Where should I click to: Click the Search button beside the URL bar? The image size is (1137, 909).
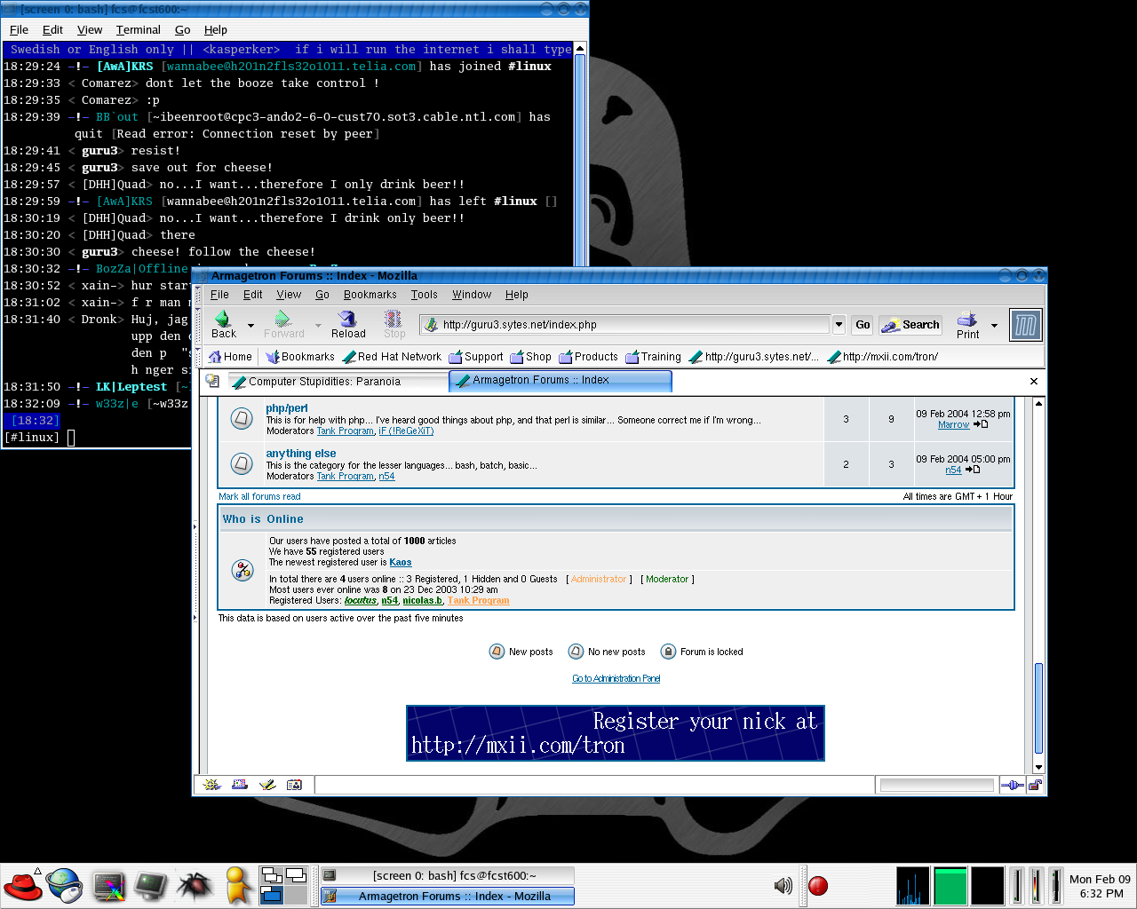click(910, 325)
